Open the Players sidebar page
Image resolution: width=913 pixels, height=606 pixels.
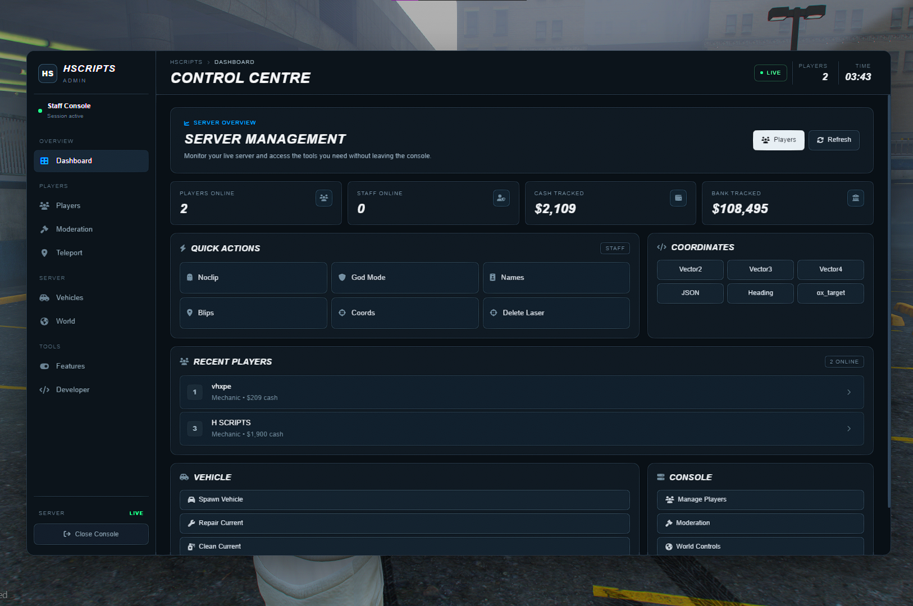[91, 206]
